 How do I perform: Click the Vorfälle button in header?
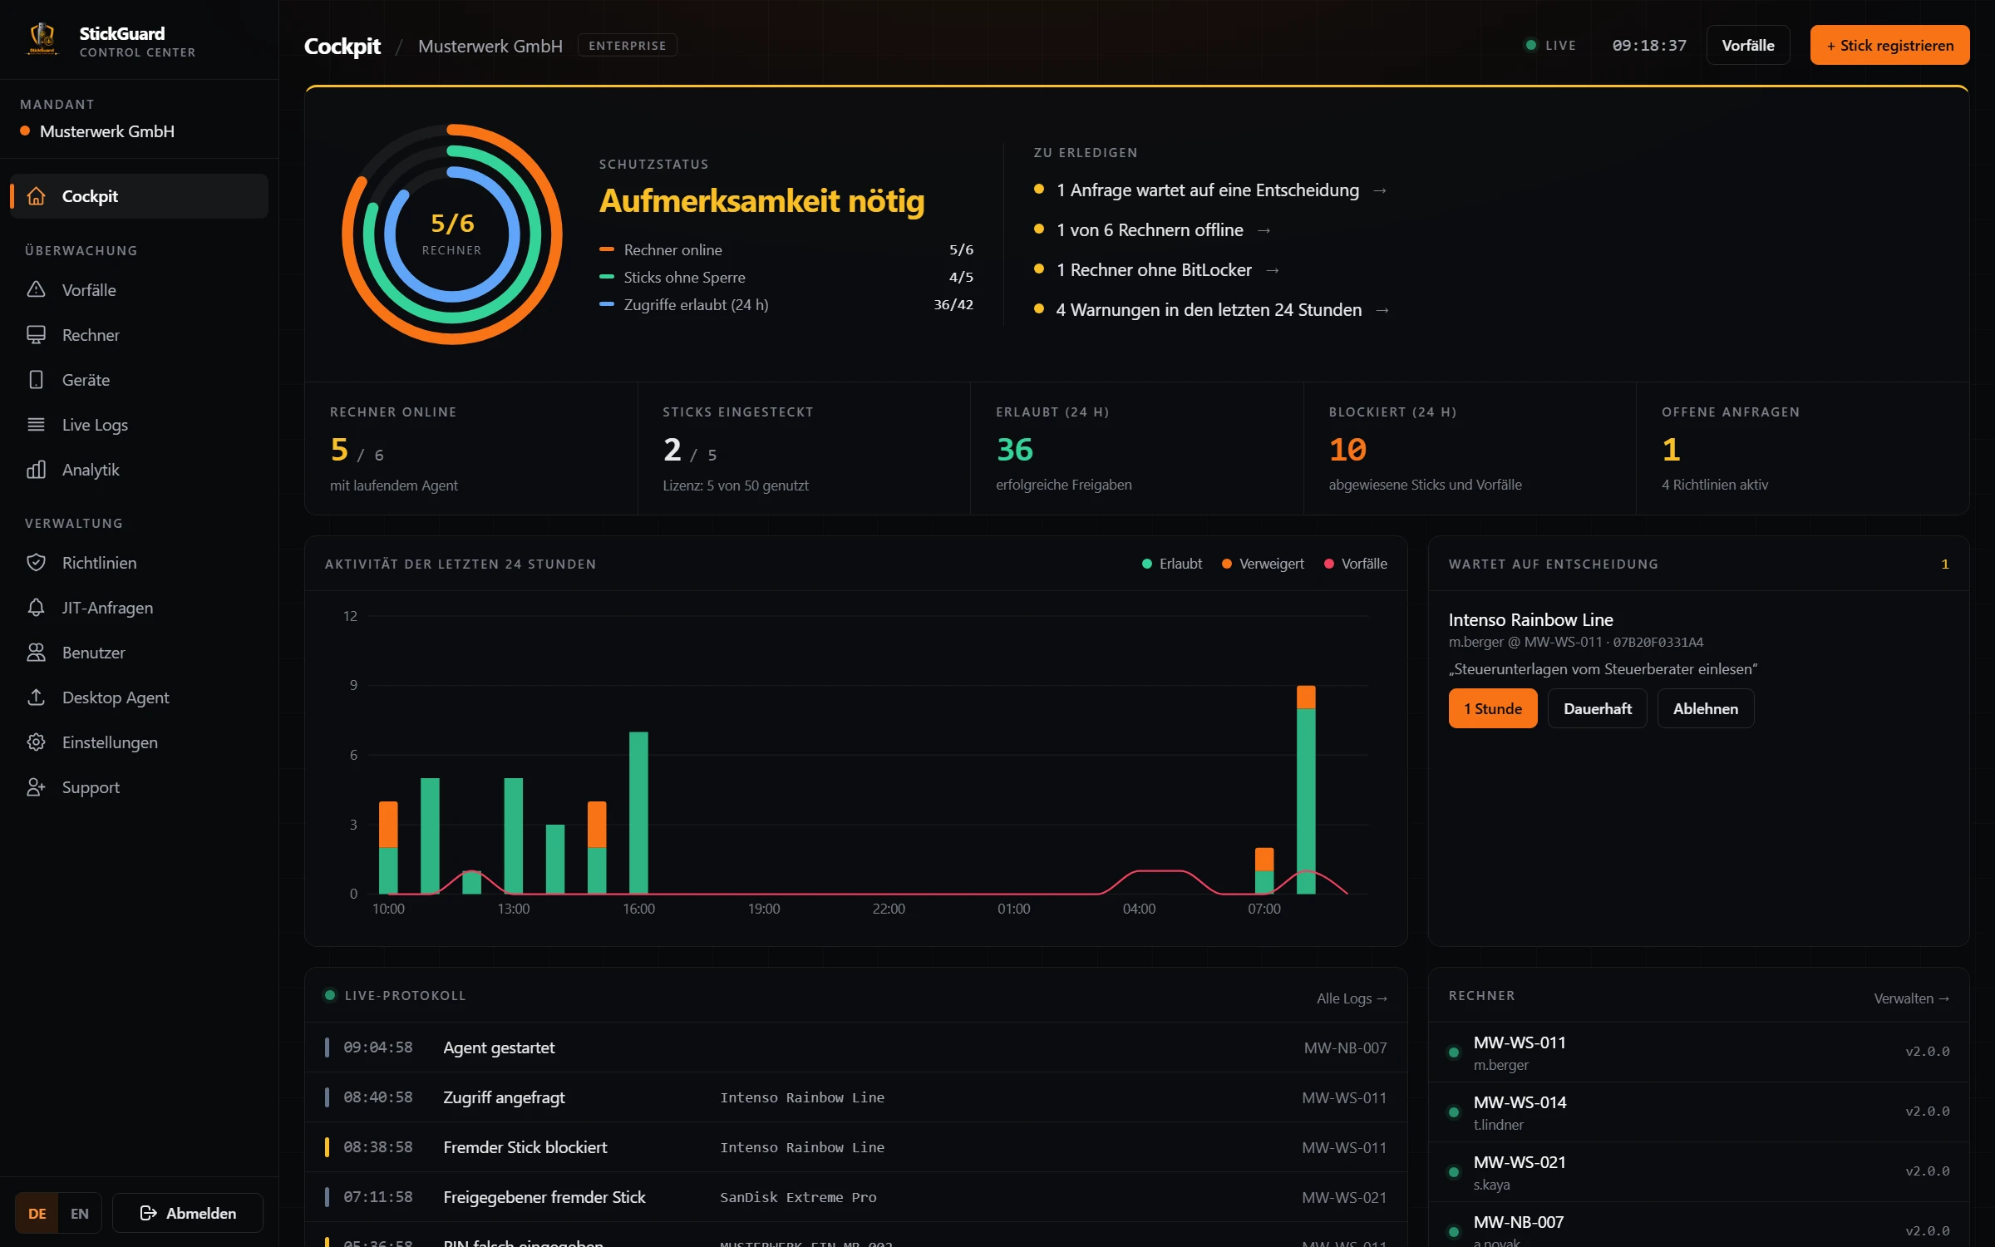pos(1748,45)
